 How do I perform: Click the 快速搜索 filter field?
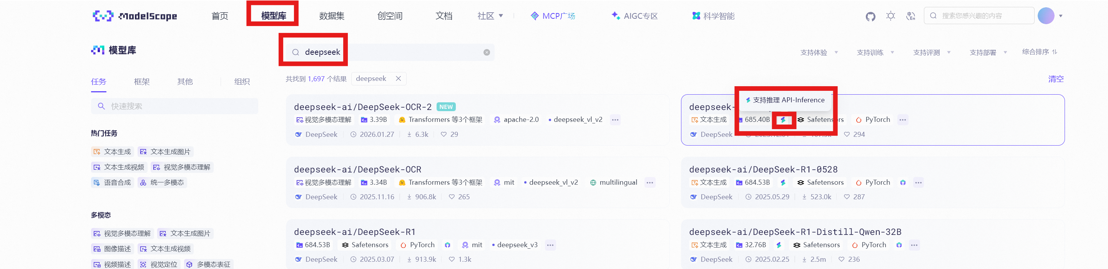pyautogui.click(x=174, y=107)
